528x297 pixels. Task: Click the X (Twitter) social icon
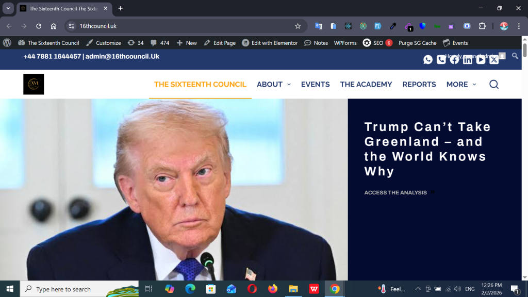tap(494, 59)
